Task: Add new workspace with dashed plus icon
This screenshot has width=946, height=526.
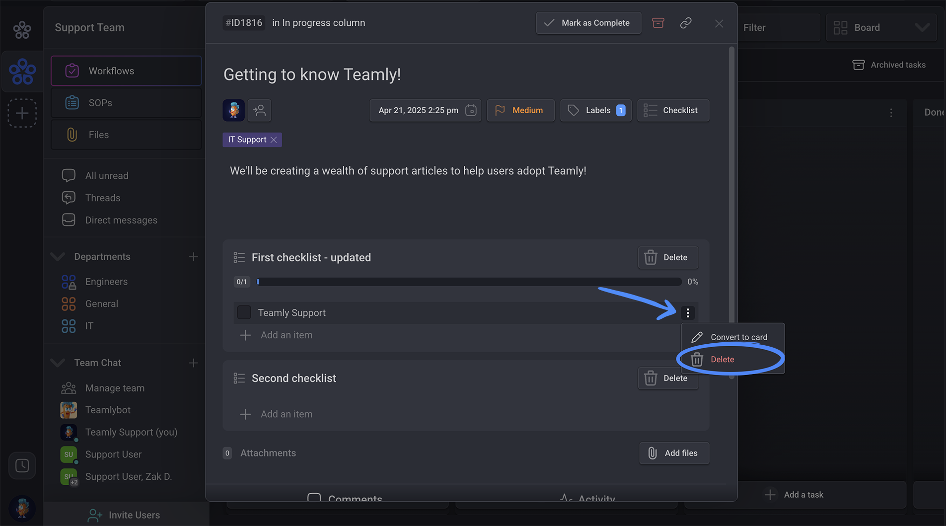Action: pyautogui.click(x=22, y=113)
